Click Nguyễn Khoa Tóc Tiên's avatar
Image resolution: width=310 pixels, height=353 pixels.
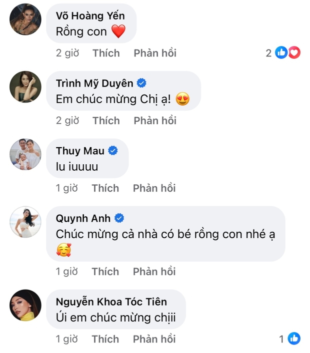(x=25, y=305)
